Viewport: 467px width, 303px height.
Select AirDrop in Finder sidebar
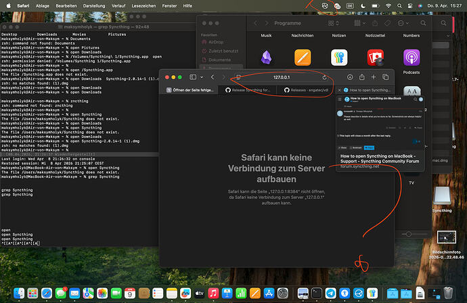point(216,42)
